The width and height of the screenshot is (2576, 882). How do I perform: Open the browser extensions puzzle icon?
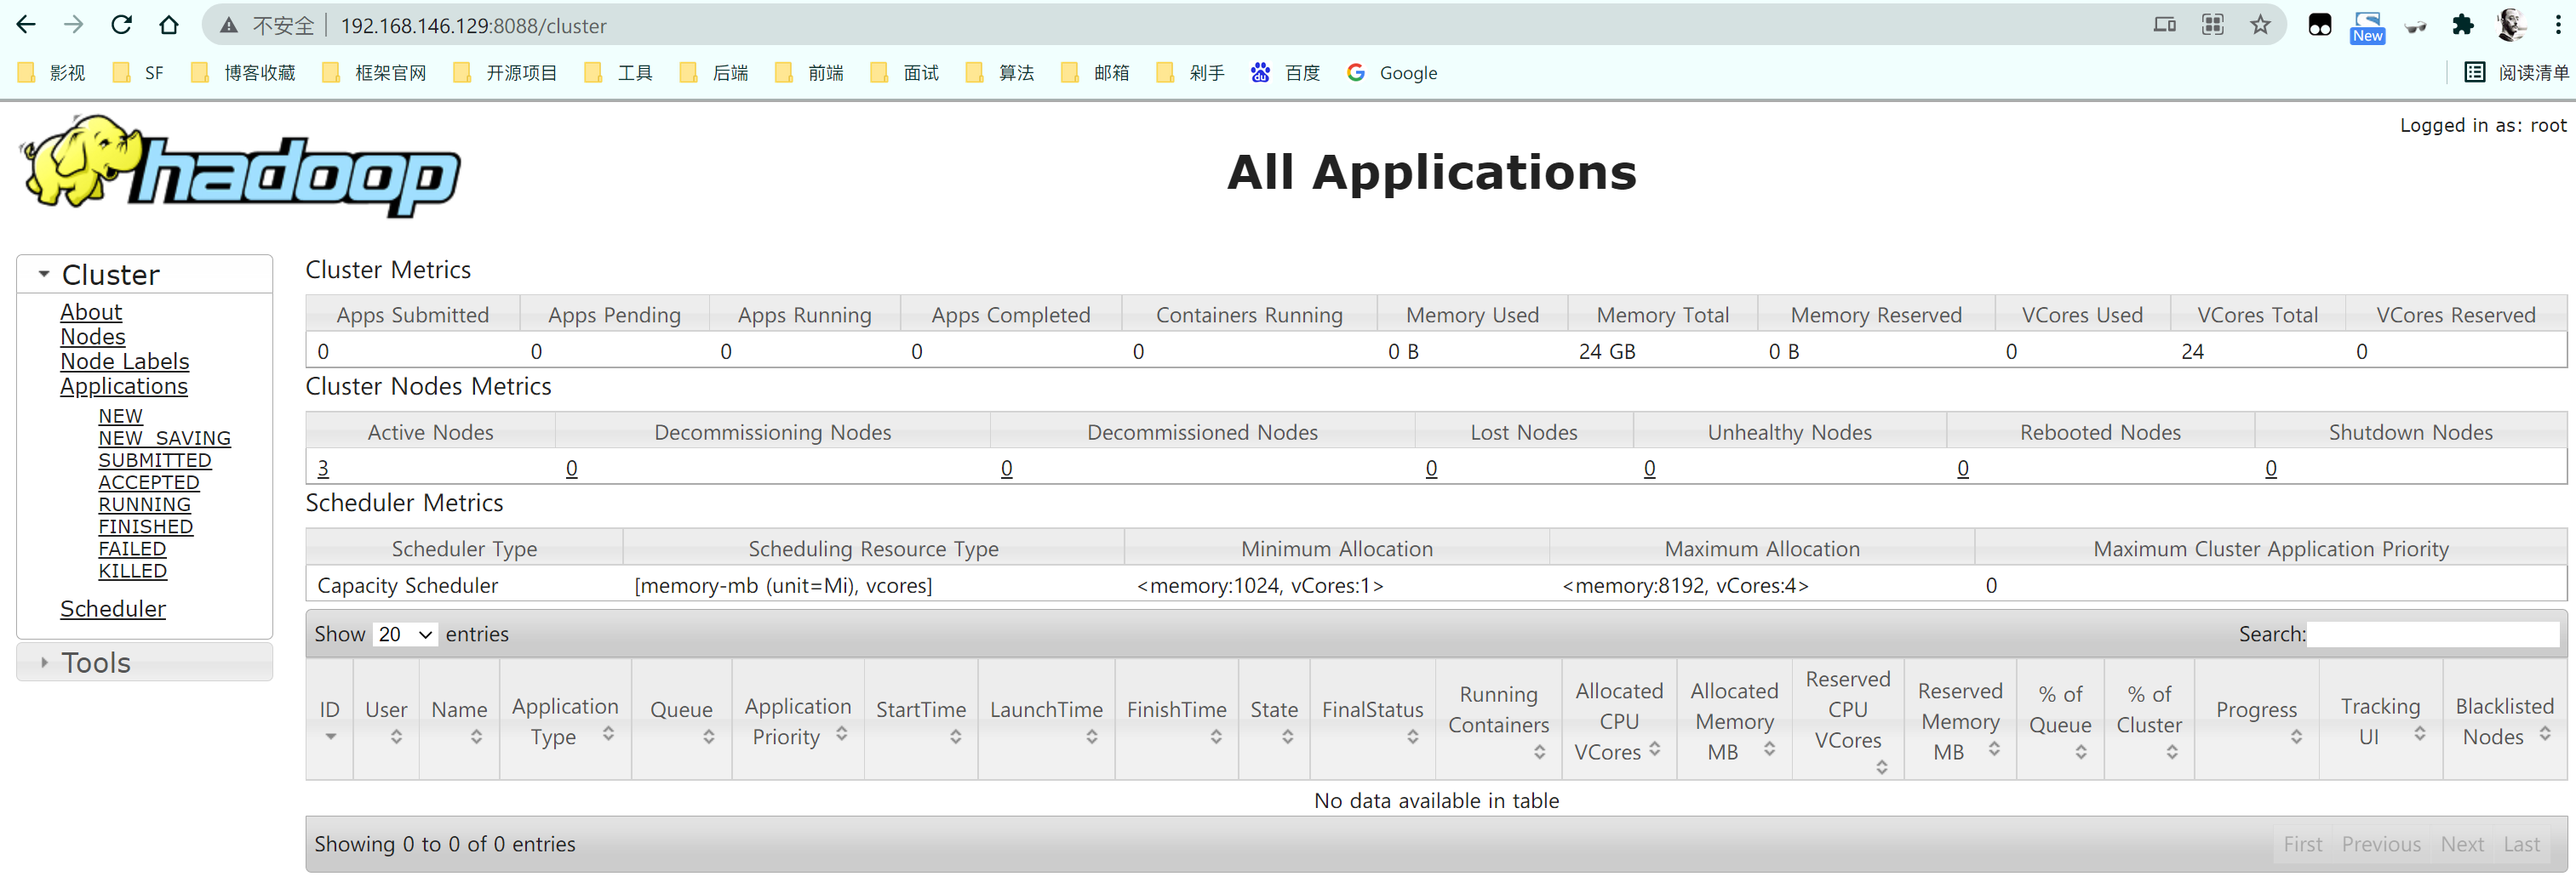tap(2462, 25)
